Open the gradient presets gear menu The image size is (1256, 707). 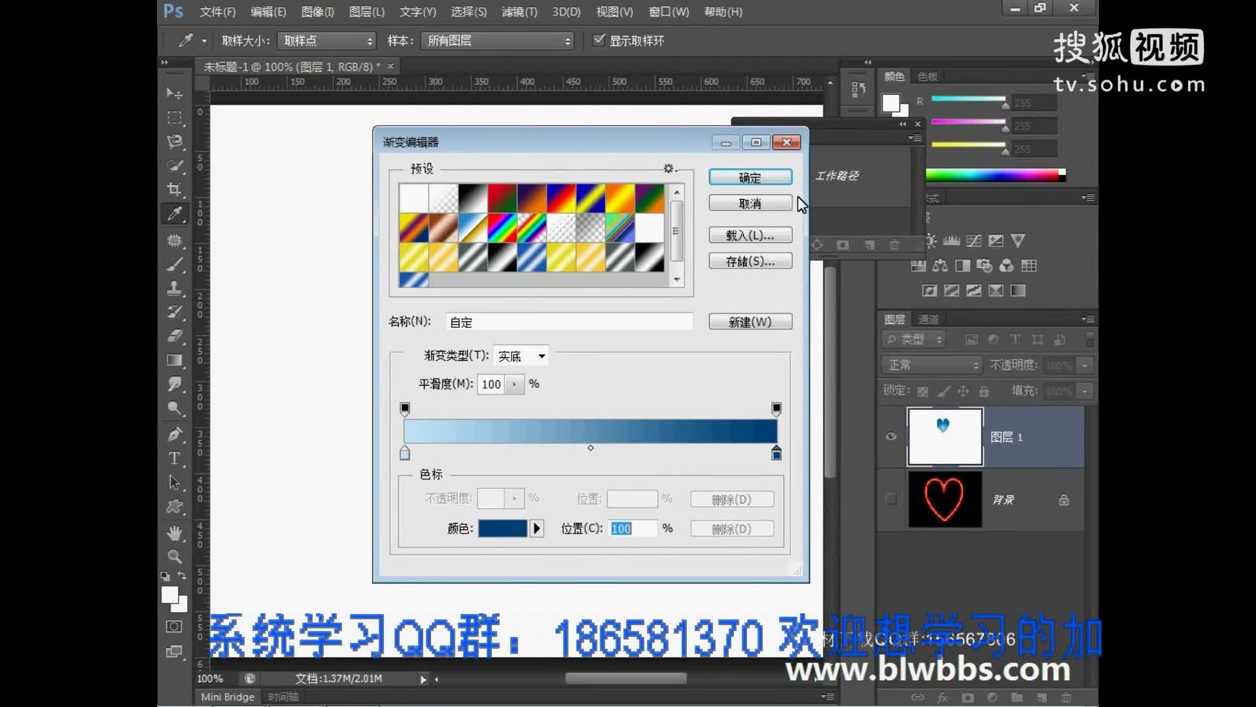[x=669, y=168]
